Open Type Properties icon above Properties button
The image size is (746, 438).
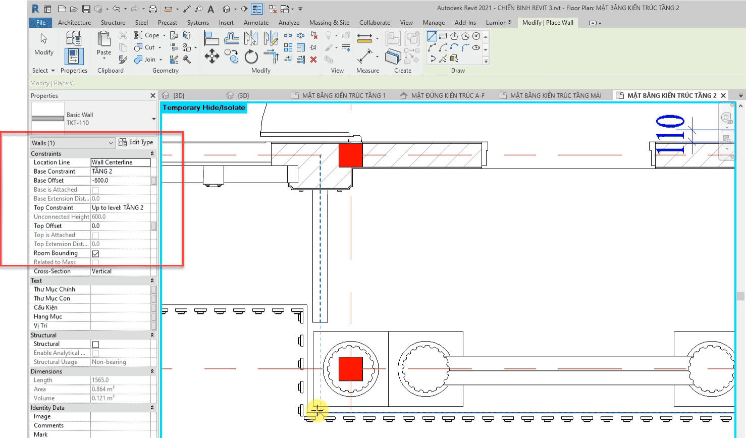pos(74,38)
